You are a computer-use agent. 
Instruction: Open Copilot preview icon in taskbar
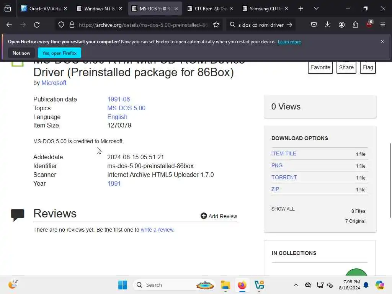pos(380,285)
